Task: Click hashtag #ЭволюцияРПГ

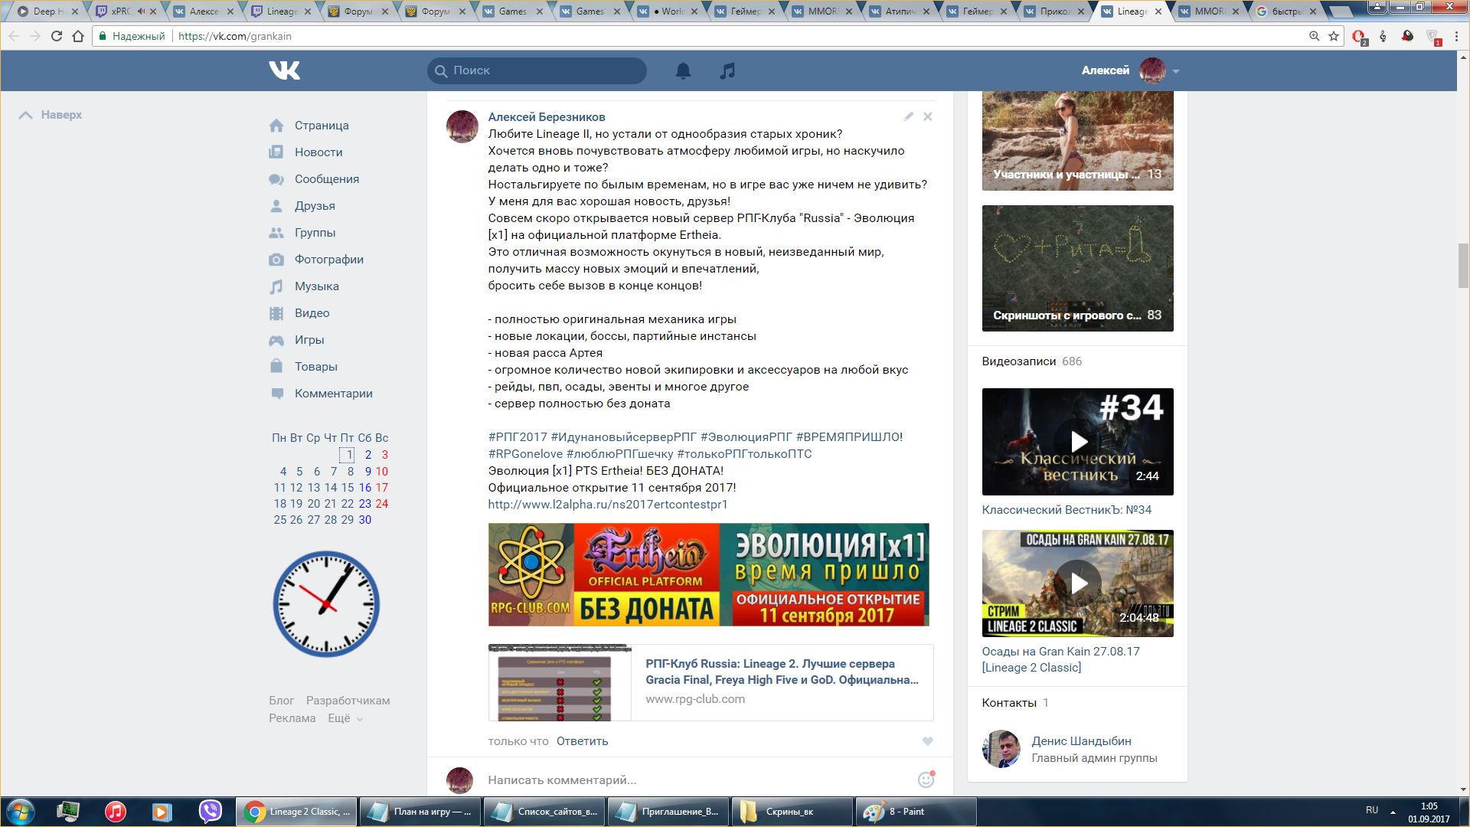Action: point(746,437)
